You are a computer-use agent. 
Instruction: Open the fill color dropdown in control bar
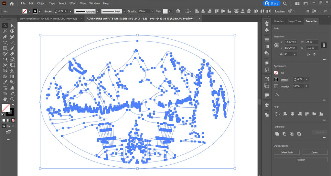tap(29, 11)
